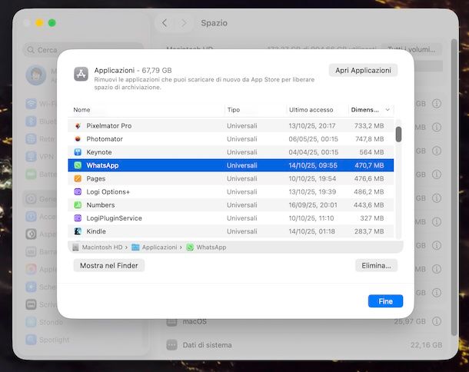The height and width of the screenshot is (372, 469).
Task: Click the Kindle app icon
Action: pos(78,231)
